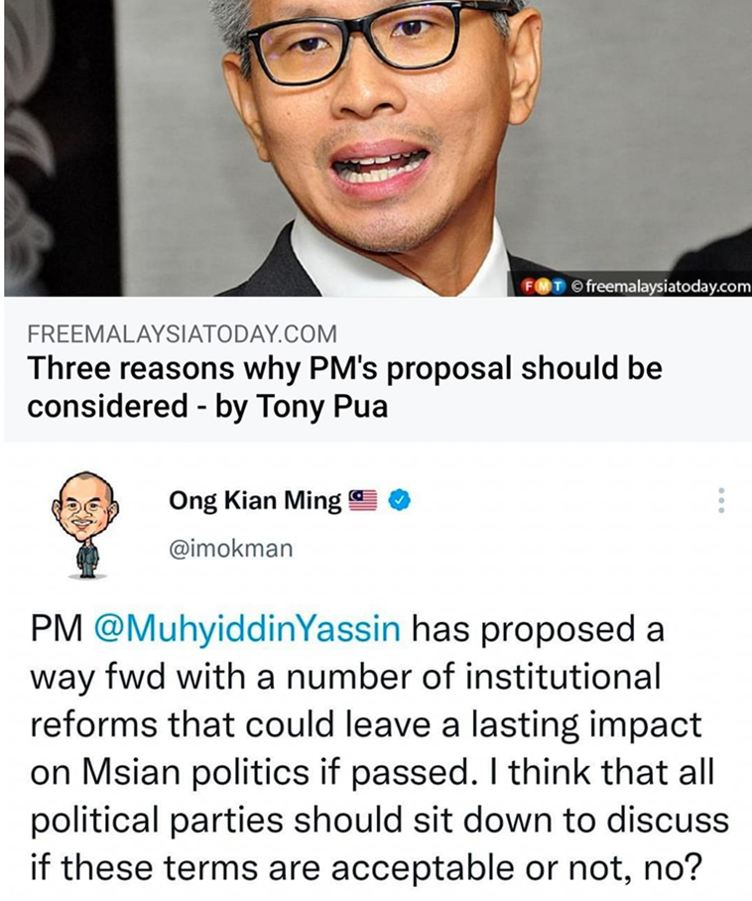This screenshot has width=752, height=901.
Task: Click the link card's grey caption area
Action: tap(377, 369)
